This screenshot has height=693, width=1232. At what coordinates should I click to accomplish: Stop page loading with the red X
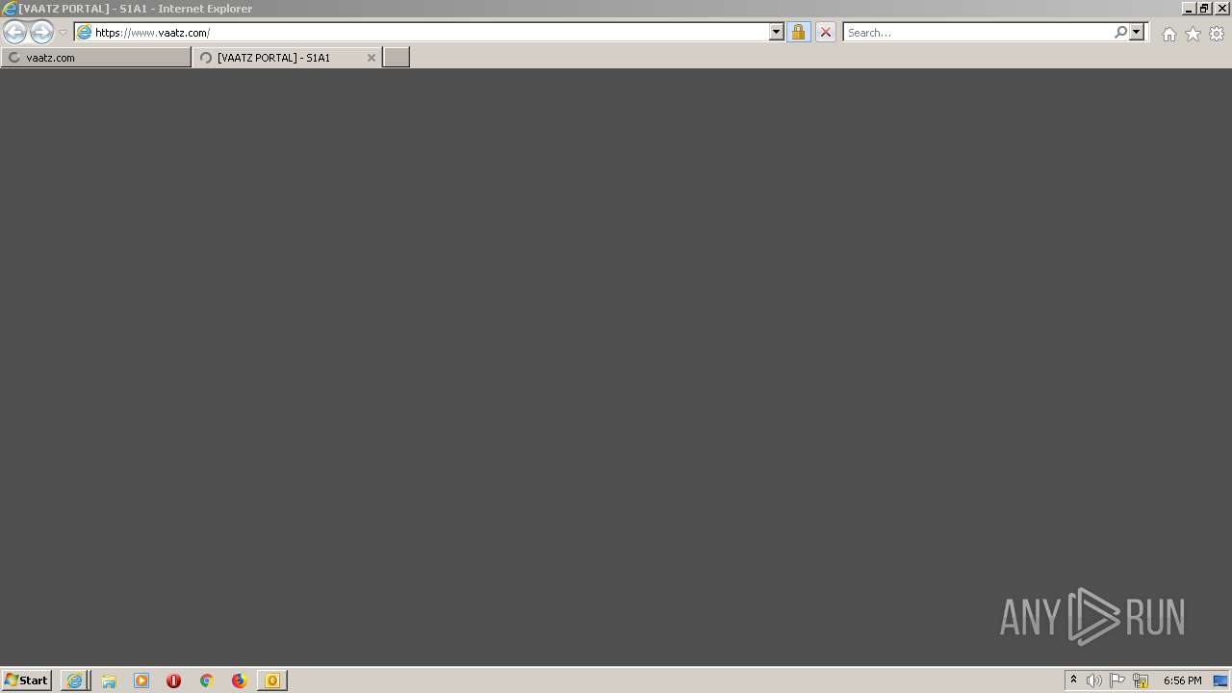point(826,33)
